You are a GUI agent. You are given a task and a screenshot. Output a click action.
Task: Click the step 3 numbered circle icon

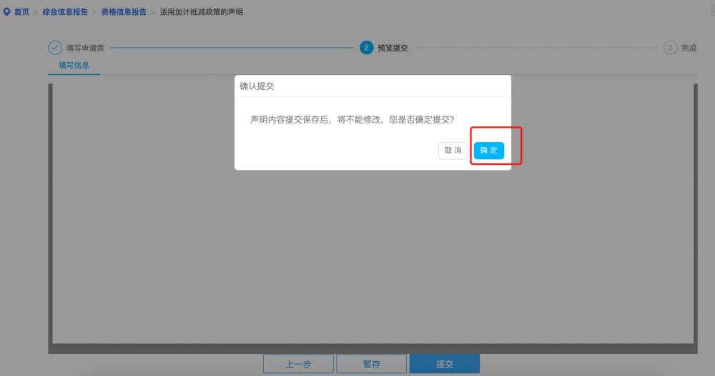click(670, 48)
